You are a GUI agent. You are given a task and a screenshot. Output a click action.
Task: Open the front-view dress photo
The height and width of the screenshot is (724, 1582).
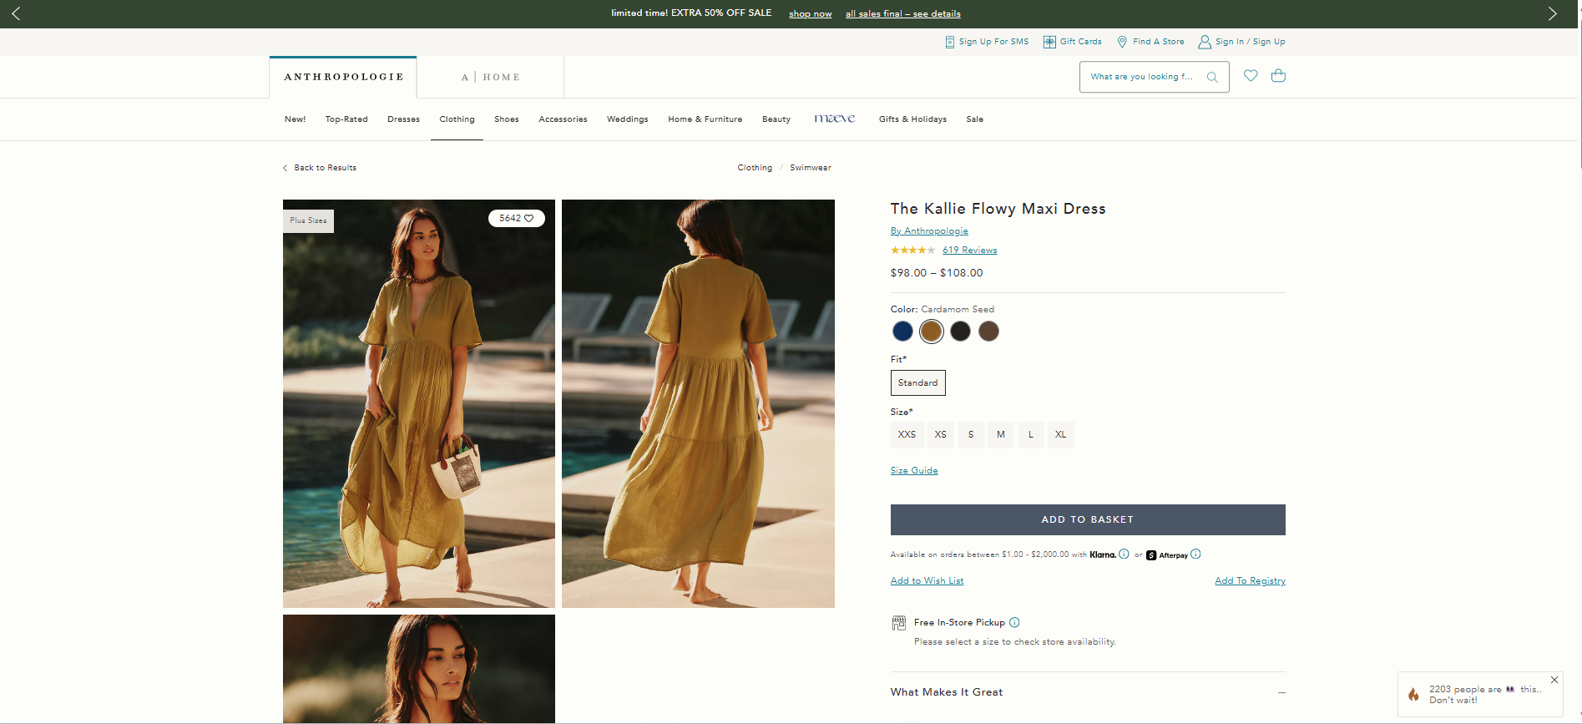pos(419,403)
